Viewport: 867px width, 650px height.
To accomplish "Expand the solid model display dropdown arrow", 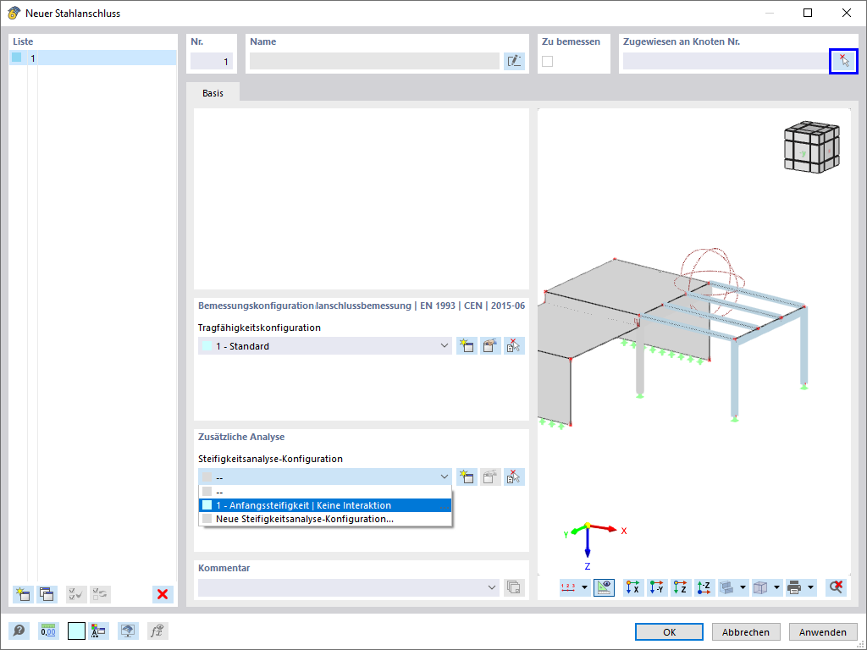I will pyautogui.click(x=743, y=587).
